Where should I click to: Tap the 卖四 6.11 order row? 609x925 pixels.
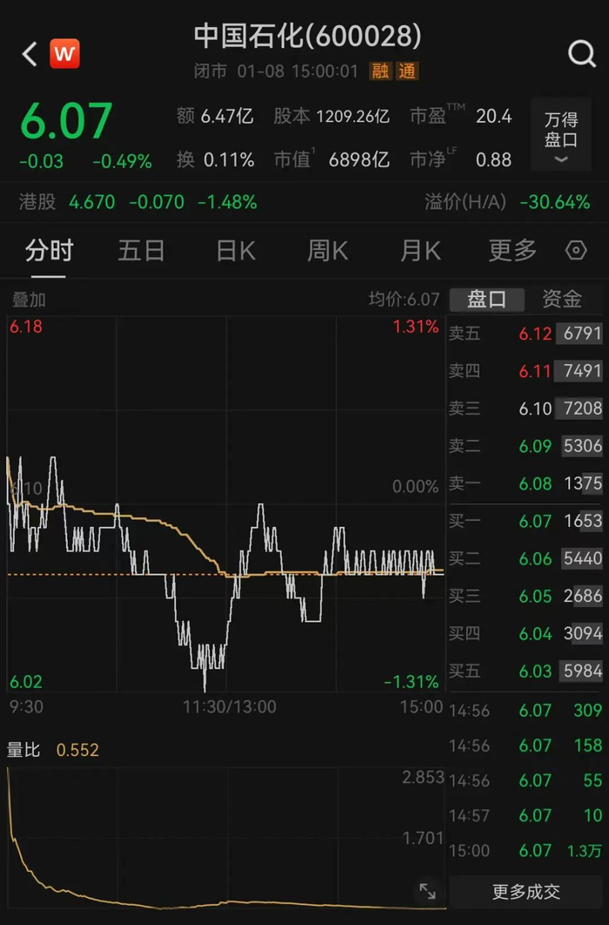(x=525, y=371)
